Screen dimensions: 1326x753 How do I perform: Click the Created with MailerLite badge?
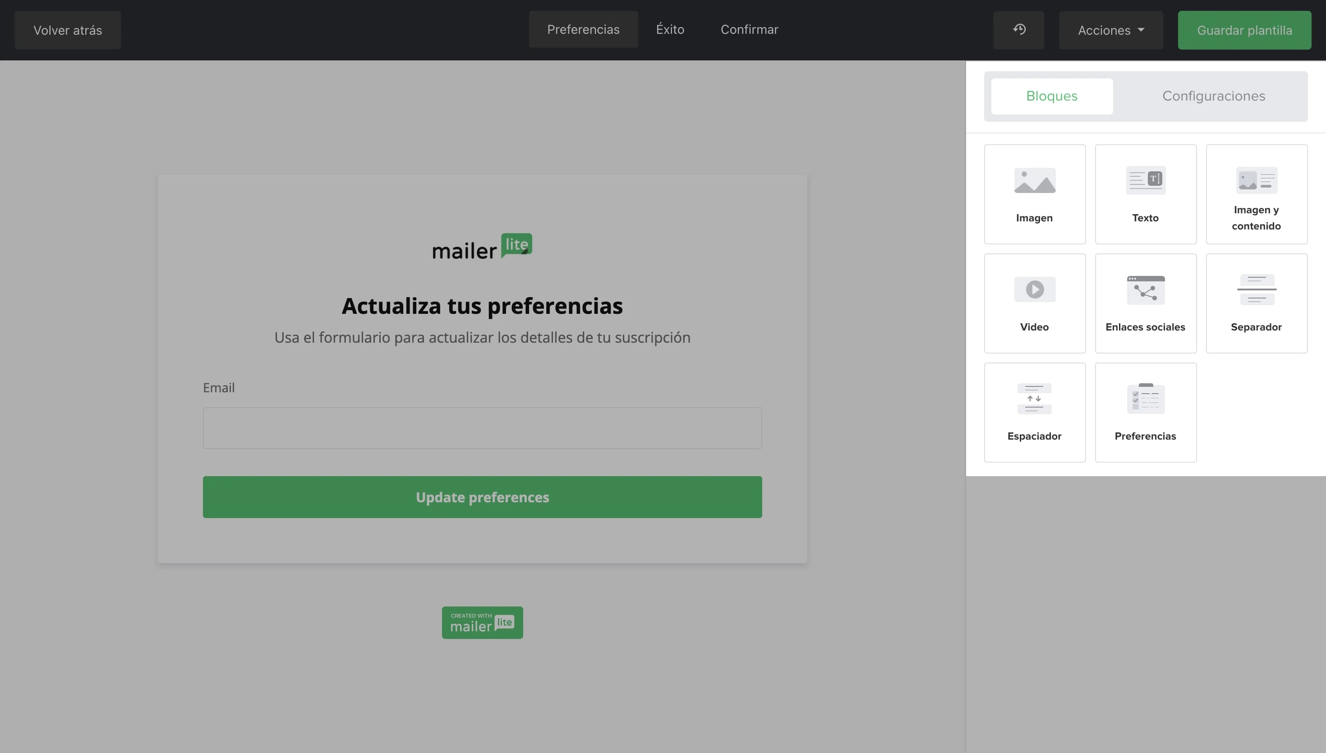tap(482, 622)
